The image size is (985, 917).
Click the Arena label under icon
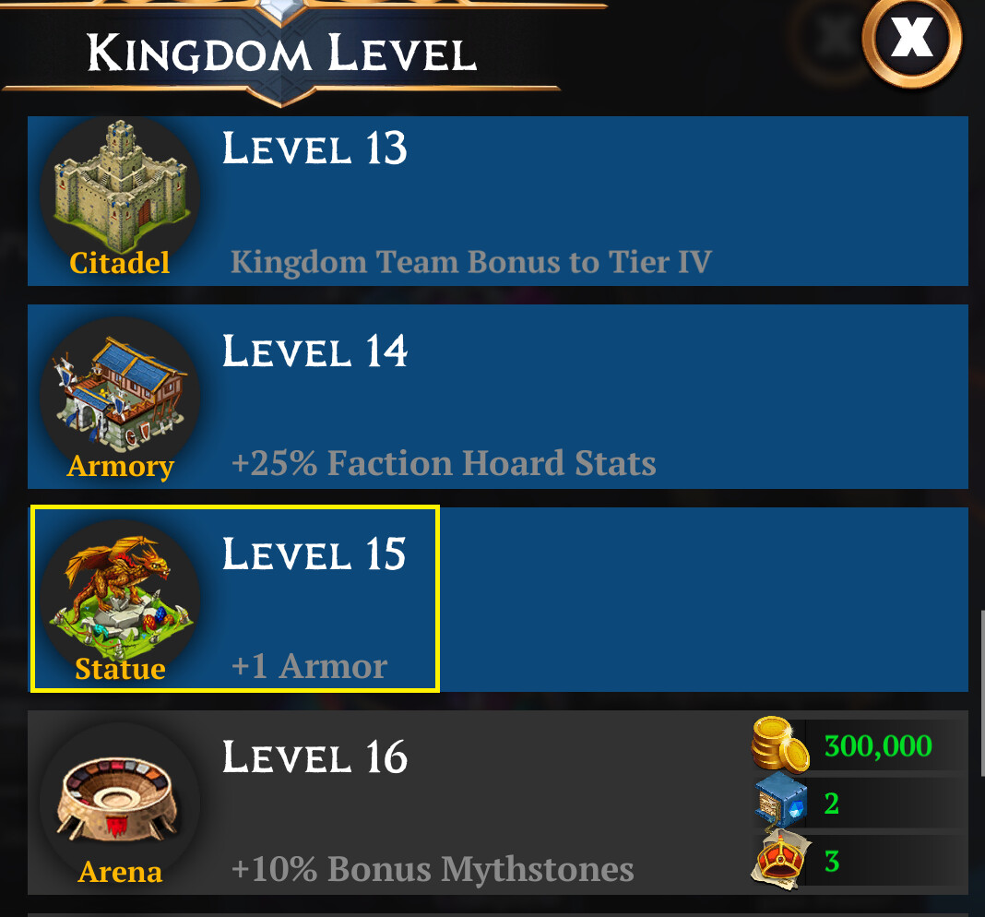click(120, 872)
